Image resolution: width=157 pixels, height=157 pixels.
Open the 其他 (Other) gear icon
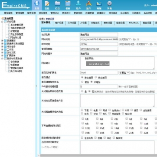109,3
